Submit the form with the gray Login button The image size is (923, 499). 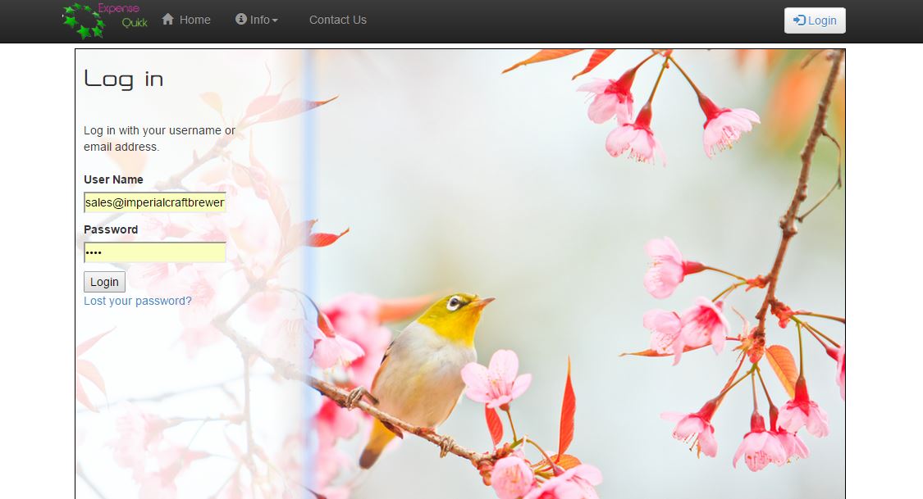[104, 282]
